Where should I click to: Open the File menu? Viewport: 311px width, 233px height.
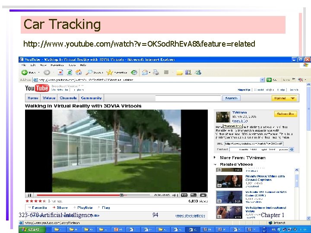(23, 65)
